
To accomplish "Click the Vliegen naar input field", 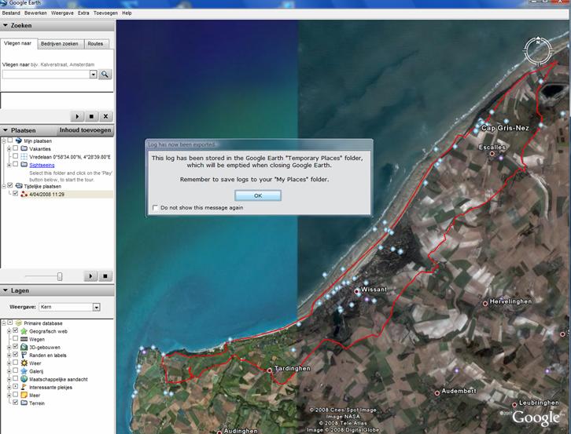I will [x=46, y=75].
